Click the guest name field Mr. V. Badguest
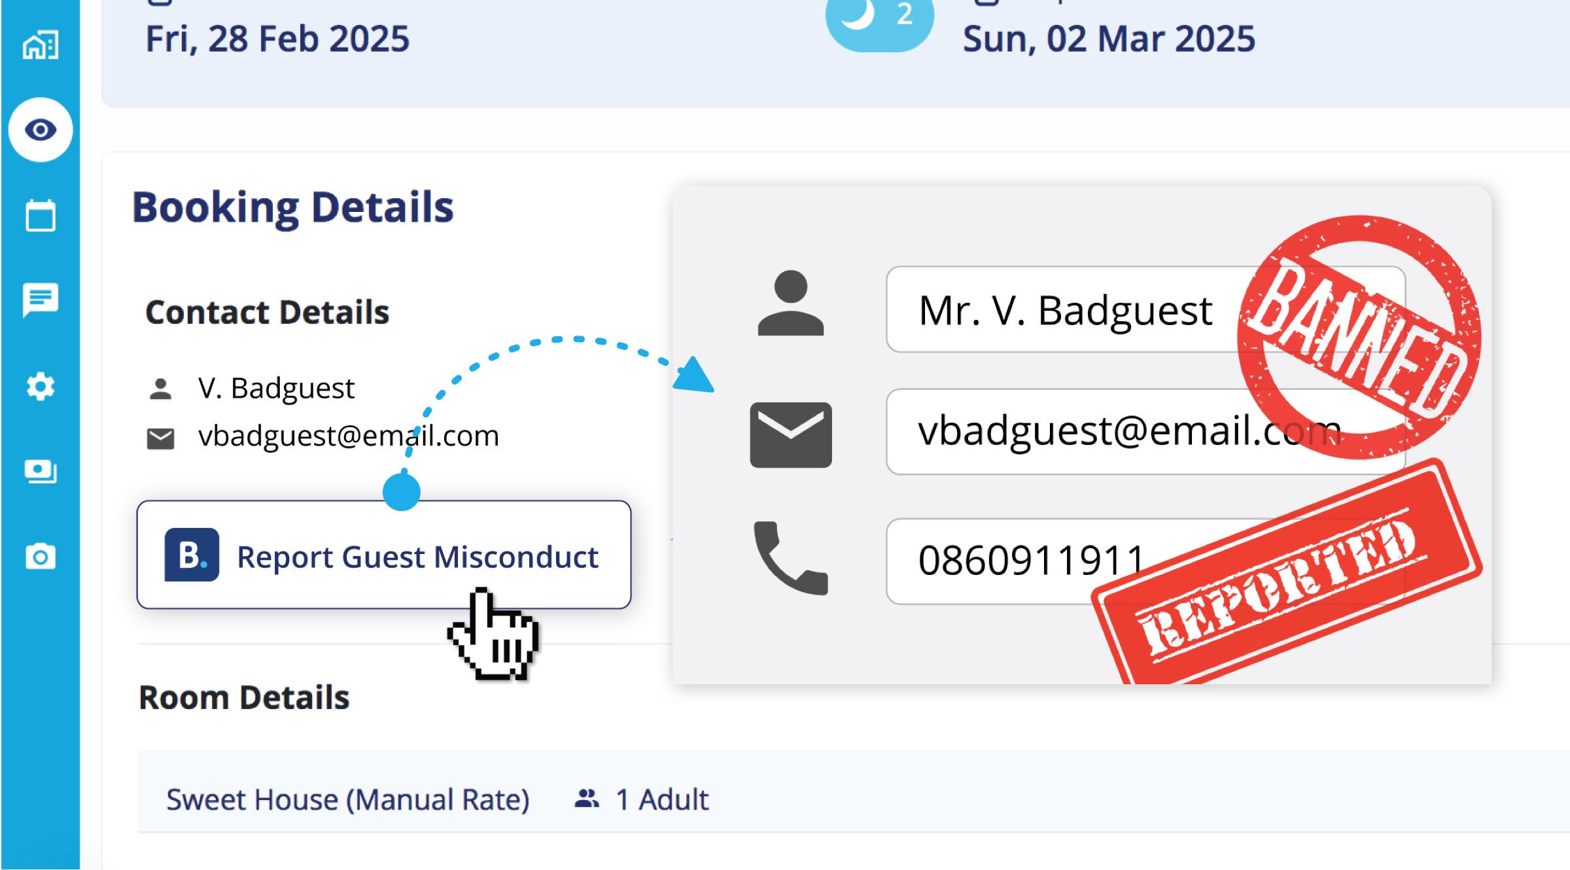Viewport: 1570px width, 870px height. [x=1065, y=310]
